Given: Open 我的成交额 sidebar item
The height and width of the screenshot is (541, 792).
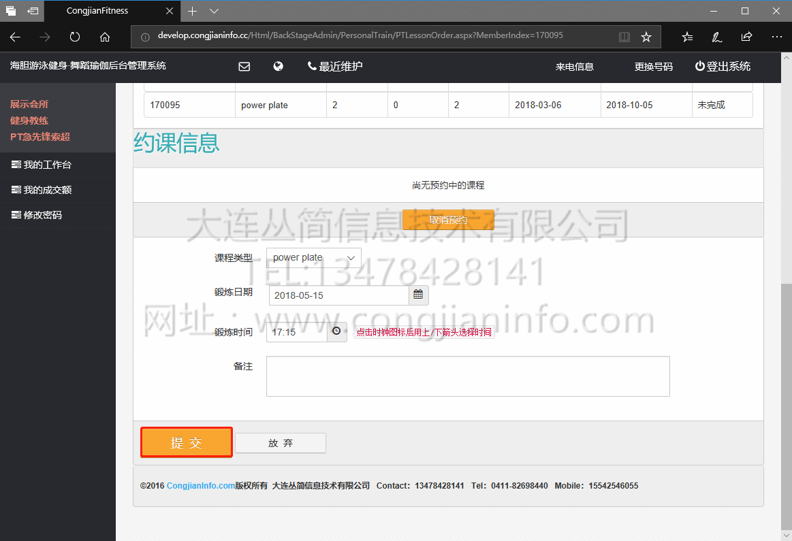Looking at the screenshot, I should click(x=58, y=190).
